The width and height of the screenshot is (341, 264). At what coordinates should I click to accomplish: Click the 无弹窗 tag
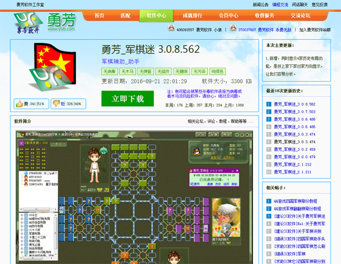click(x=145, y=71)
